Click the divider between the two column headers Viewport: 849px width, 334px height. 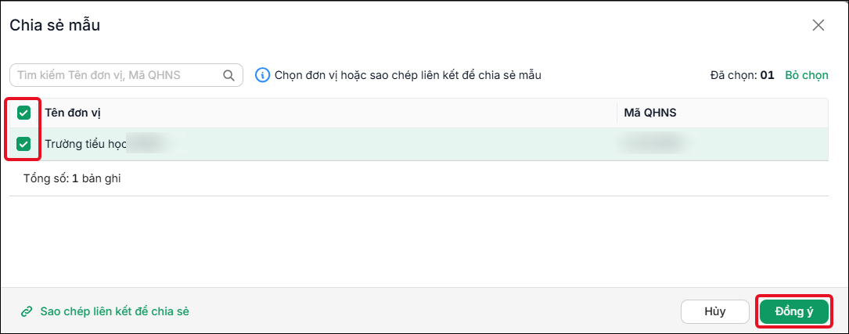click(617, 113)
